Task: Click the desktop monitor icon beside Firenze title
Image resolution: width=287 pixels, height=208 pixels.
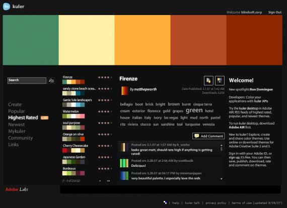Action: coord(220,80)
